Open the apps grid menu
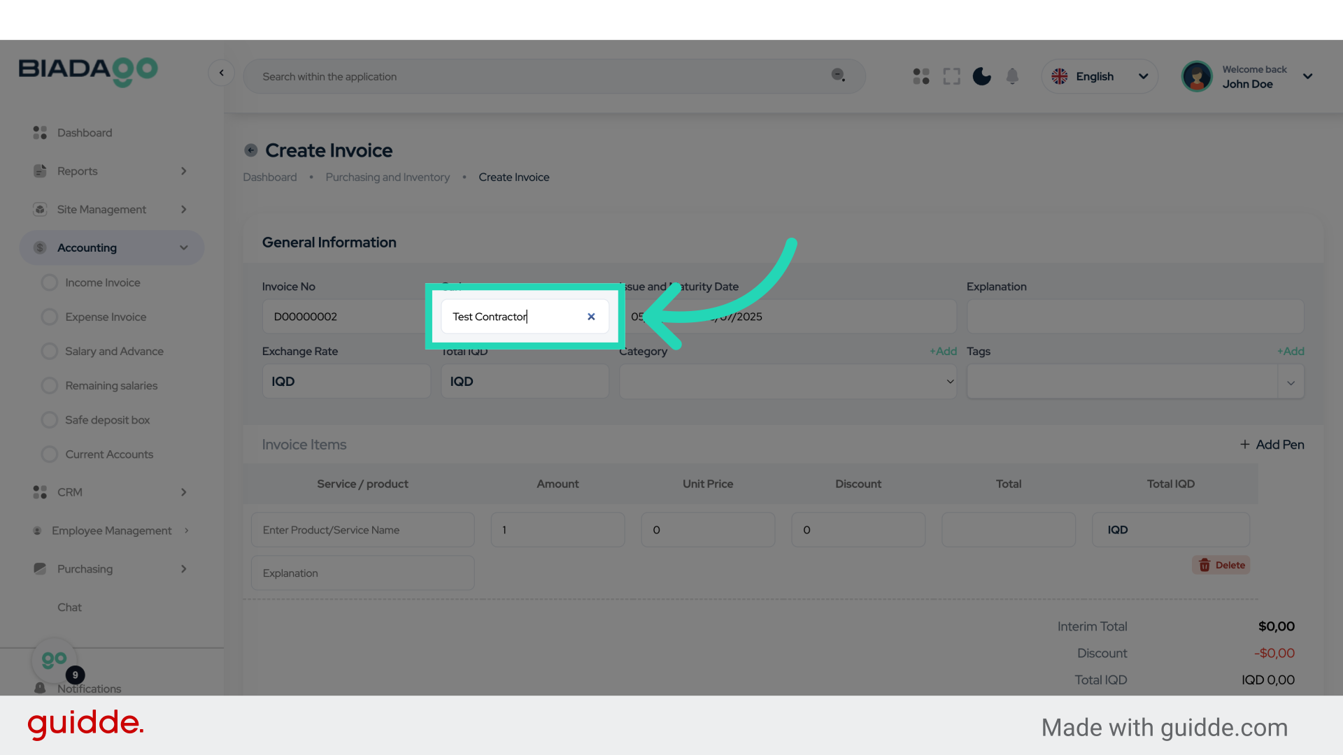 tap(921, 76)
